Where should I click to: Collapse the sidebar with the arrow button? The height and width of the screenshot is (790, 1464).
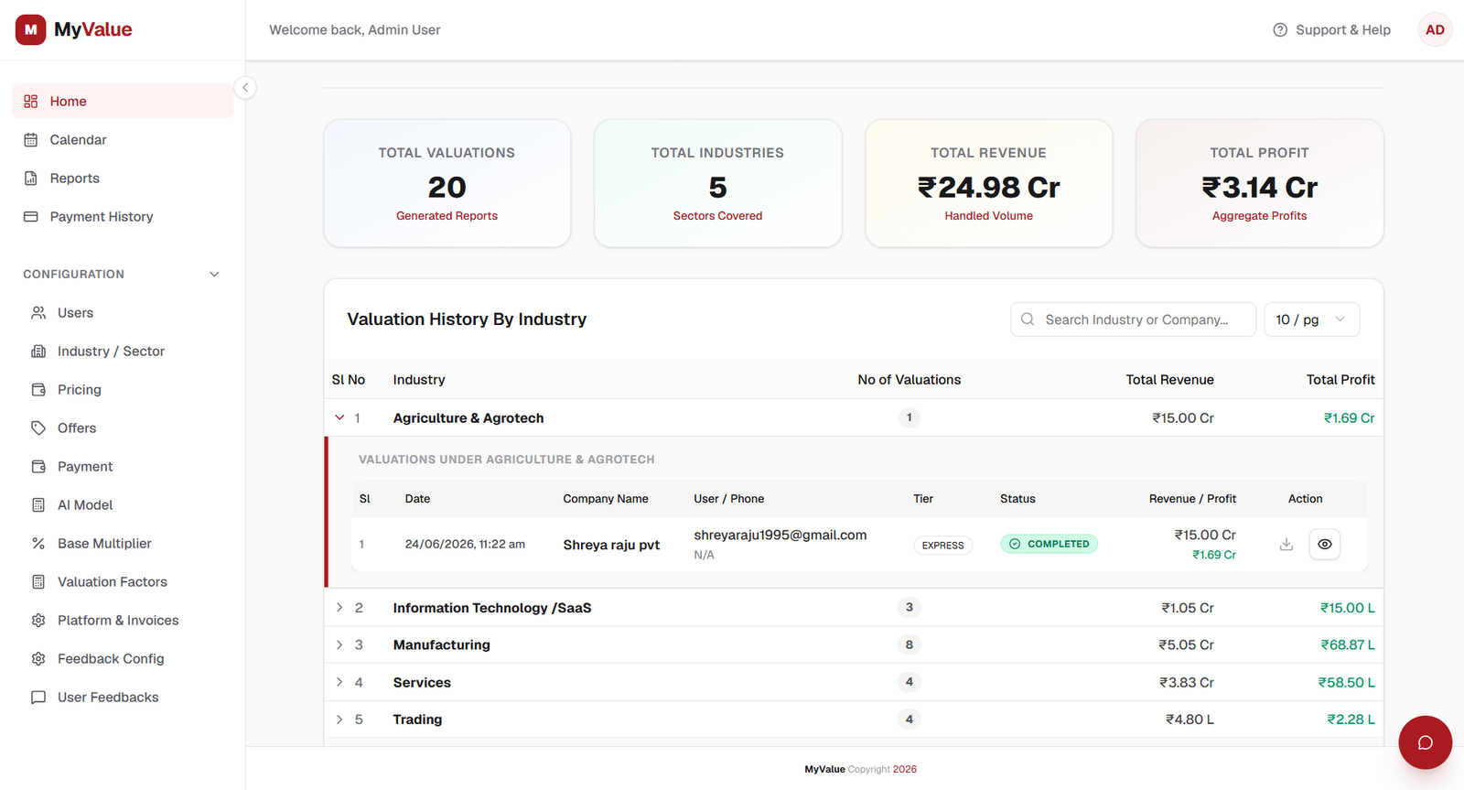(244, 88)
